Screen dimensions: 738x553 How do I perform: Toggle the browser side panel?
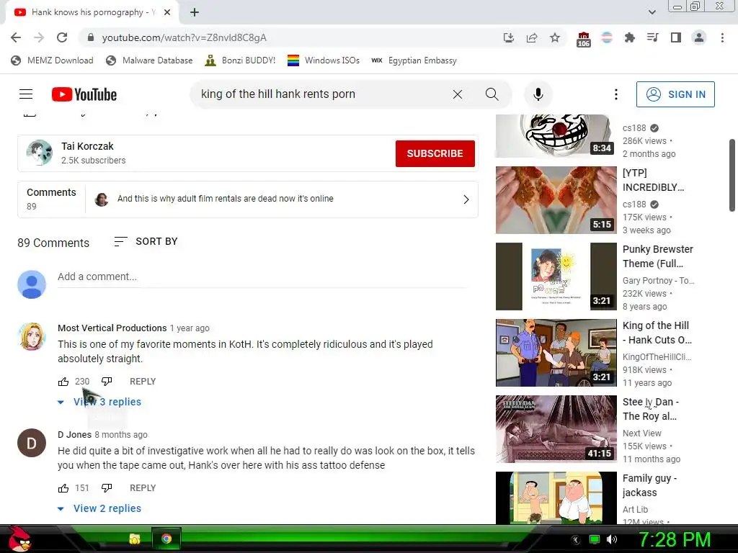[676, 37]
